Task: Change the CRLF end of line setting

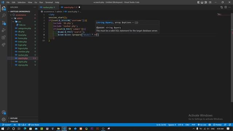Action: [187, 125]
